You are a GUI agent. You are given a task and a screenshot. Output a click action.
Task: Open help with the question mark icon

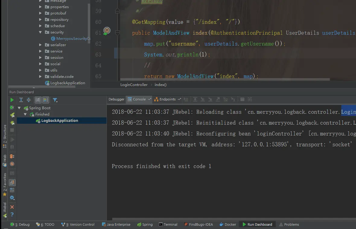[x=12, y=215]
